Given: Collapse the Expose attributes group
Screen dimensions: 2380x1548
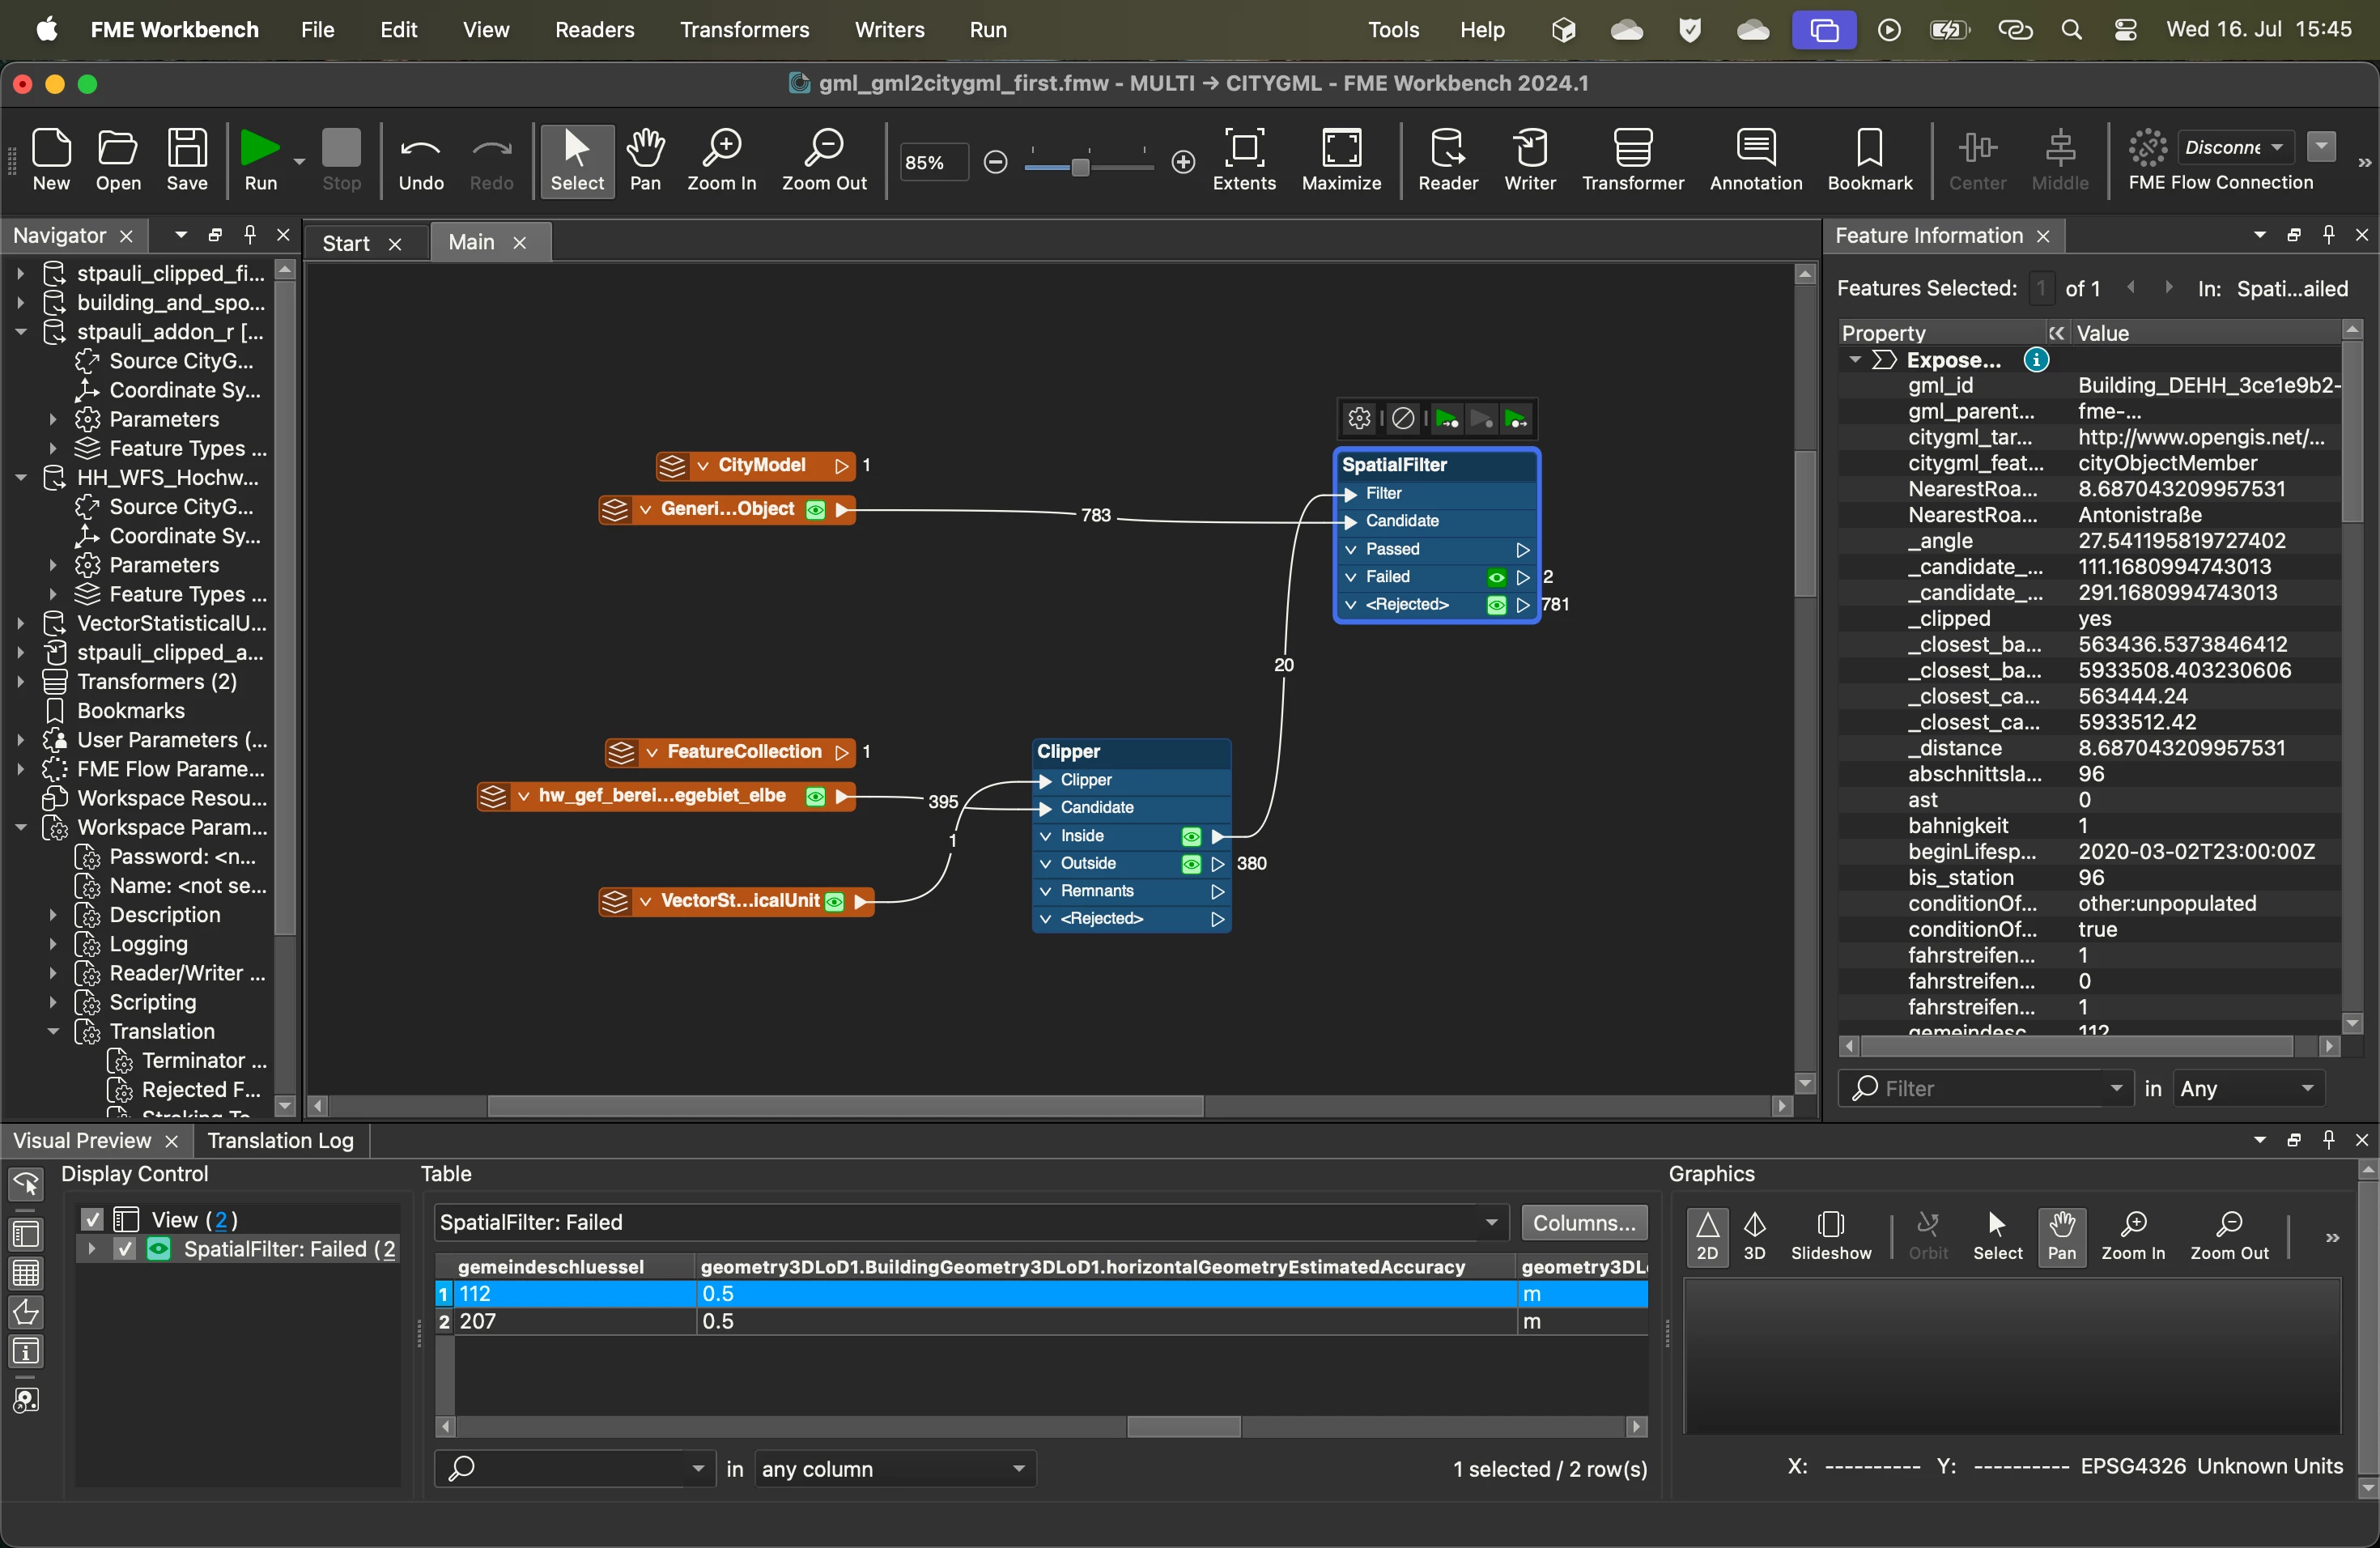Looking at the screenshot, I should [x=1854, y=360].
